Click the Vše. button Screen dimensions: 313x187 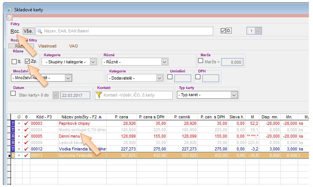(x=28, y=31)
